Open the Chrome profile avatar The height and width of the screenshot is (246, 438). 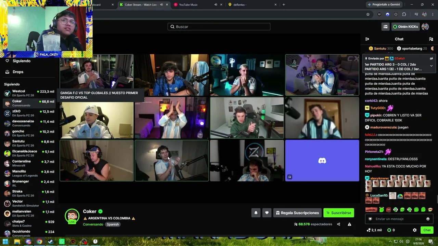pyautogui.click(x=424, y=14)
